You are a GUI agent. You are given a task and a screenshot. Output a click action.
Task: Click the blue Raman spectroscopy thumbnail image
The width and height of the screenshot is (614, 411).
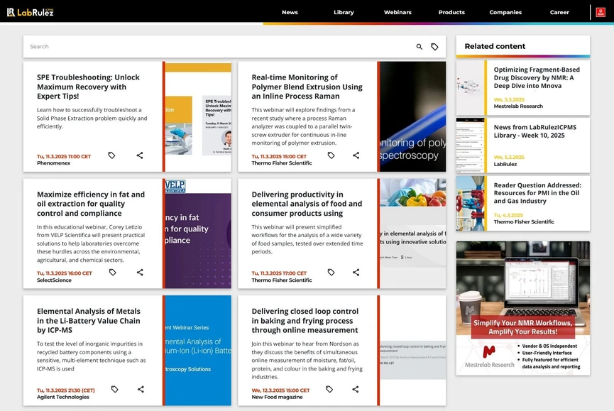click(412, 116)
